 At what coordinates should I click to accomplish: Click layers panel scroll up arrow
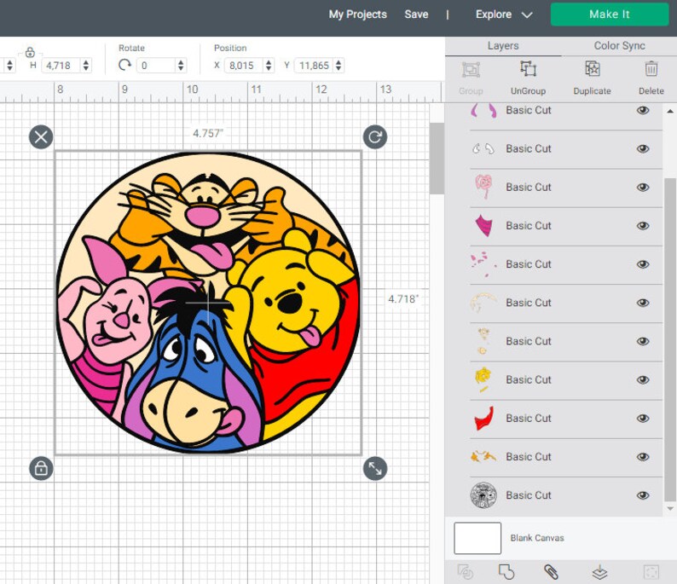pos(670,111)
